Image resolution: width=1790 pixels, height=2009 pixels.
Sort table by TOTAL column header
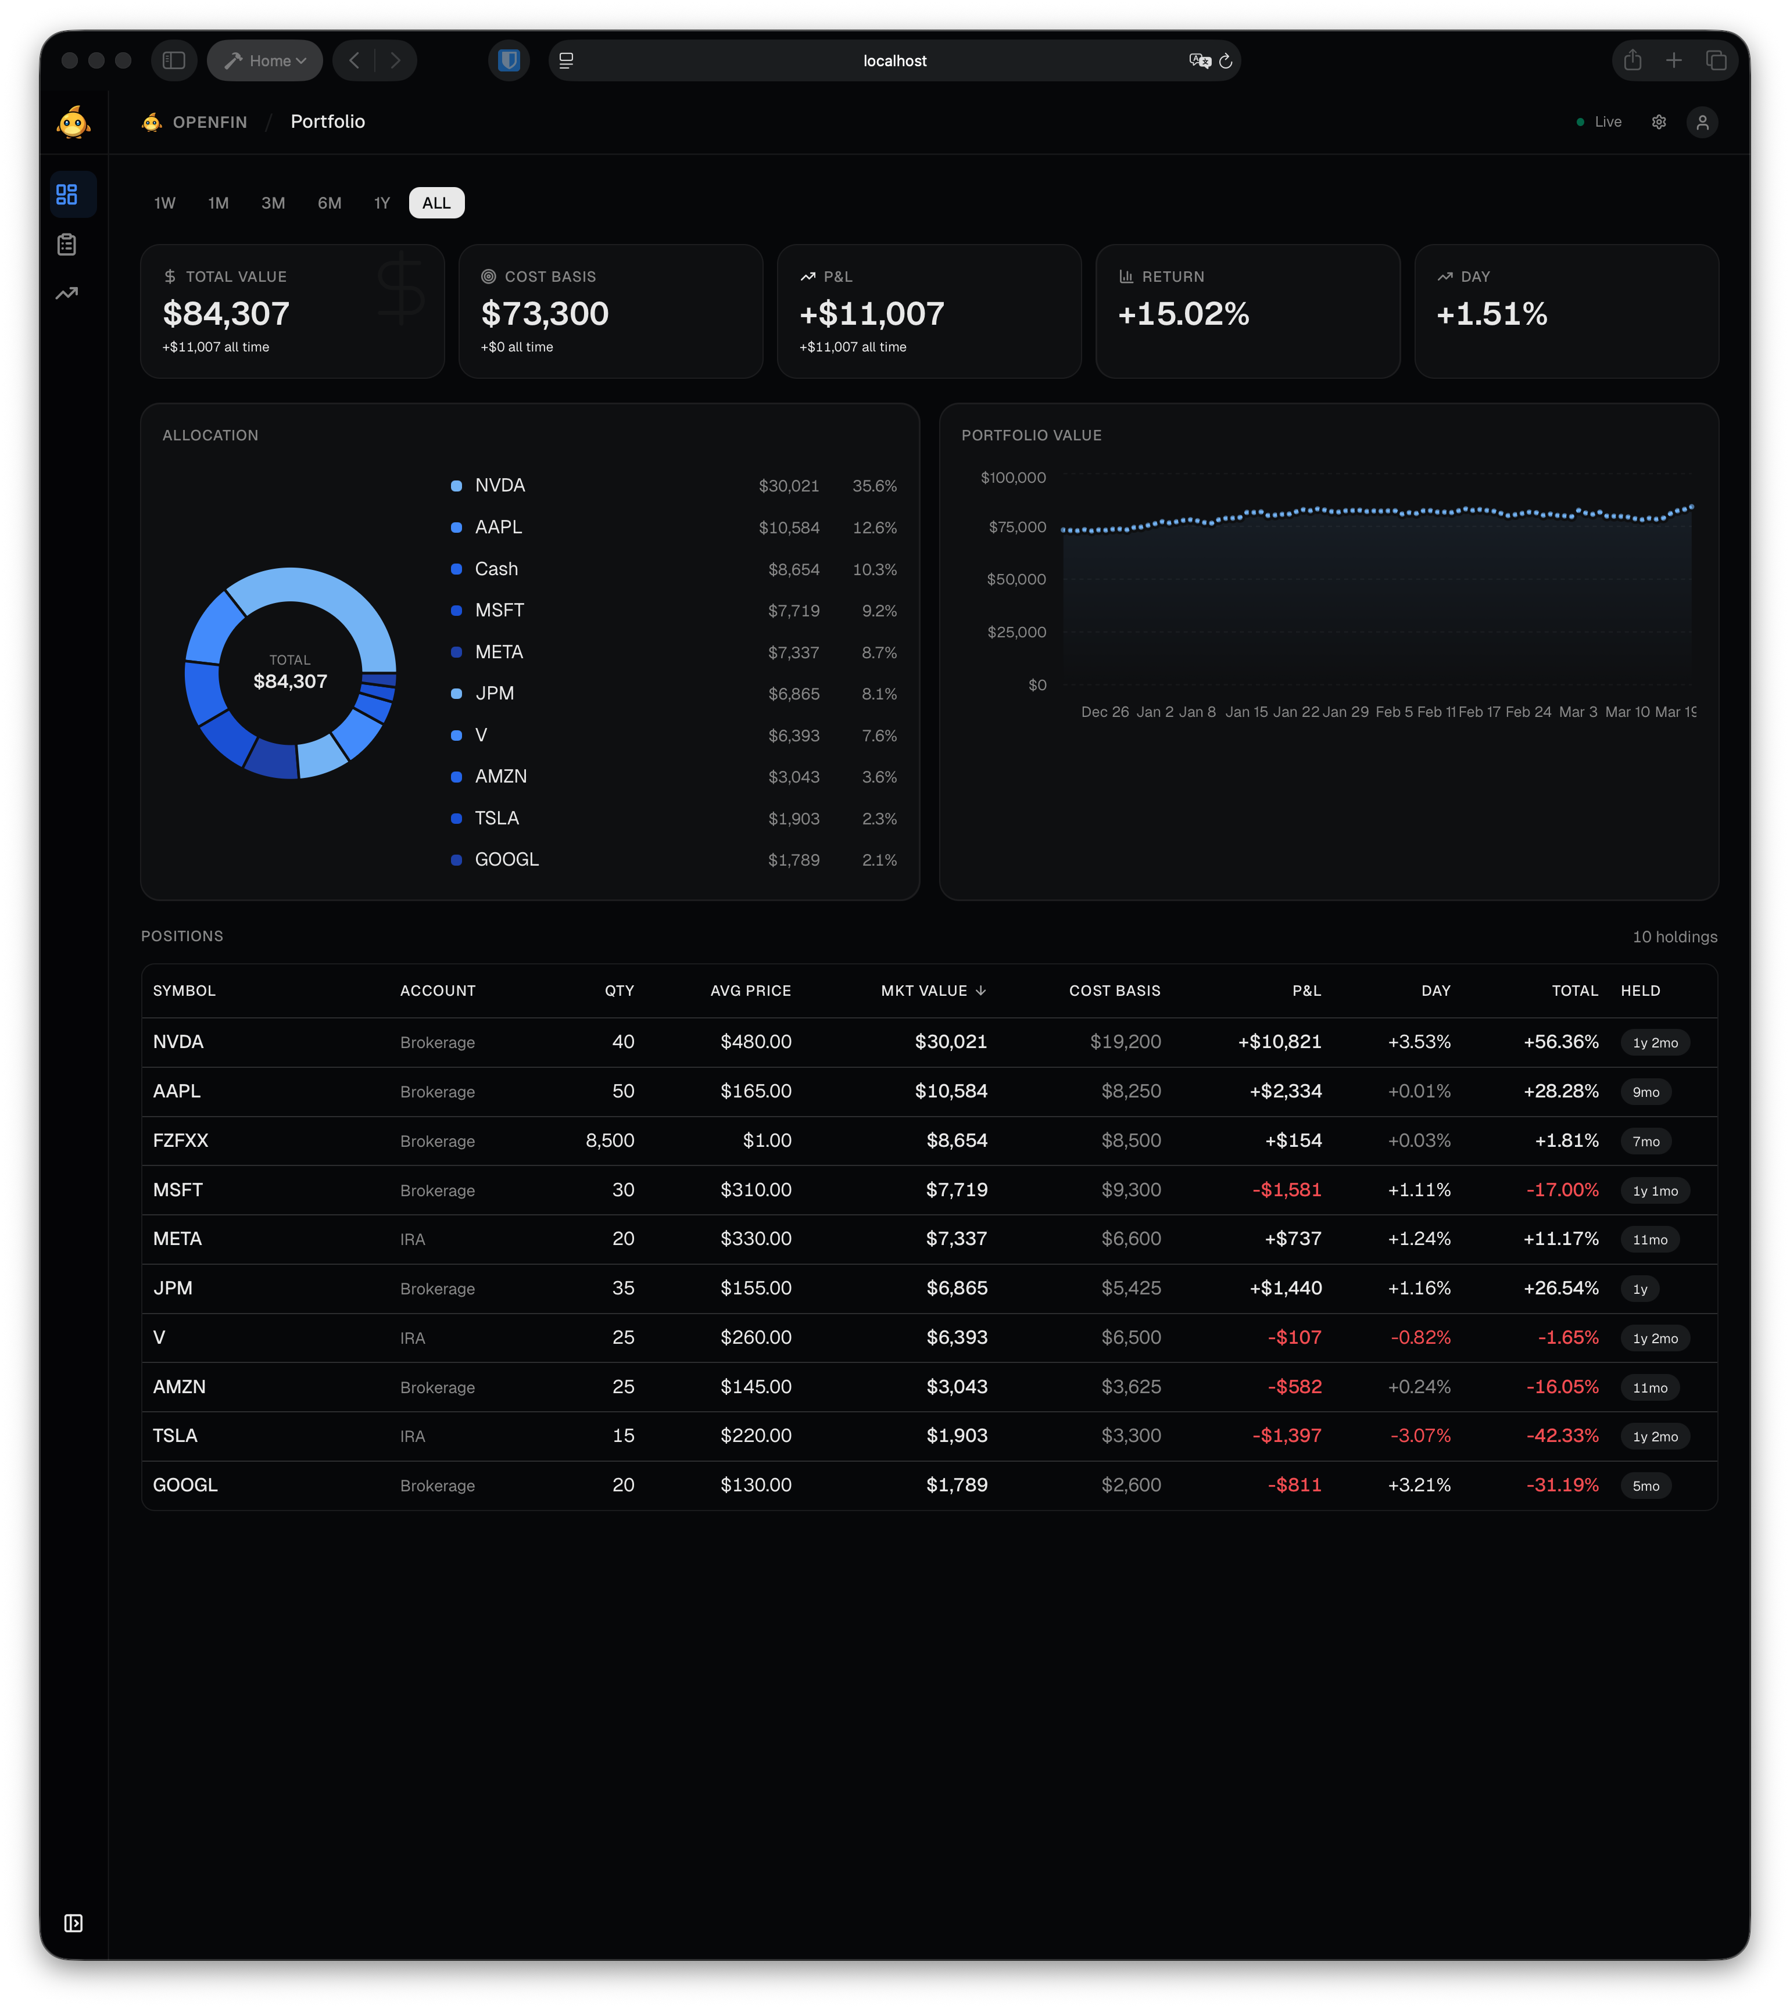[1574, 991]
